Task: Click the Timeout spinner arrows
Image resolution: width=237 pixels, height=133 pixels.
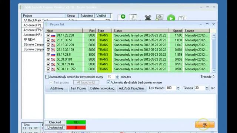Action: coord(207,88)
